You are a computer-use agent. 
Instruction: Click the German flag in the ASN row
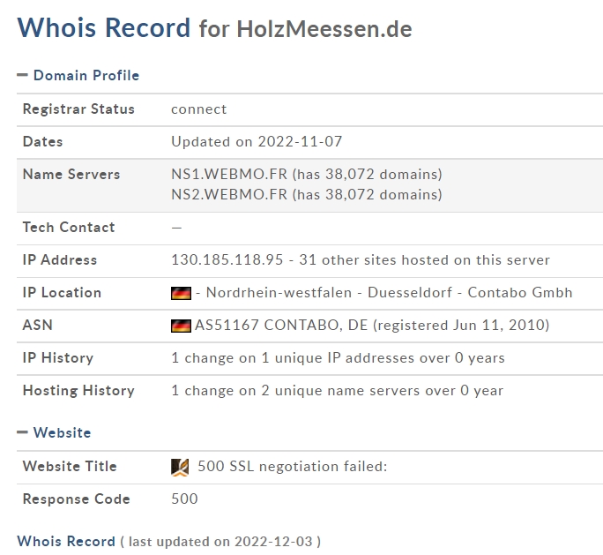tap(181, 326)
